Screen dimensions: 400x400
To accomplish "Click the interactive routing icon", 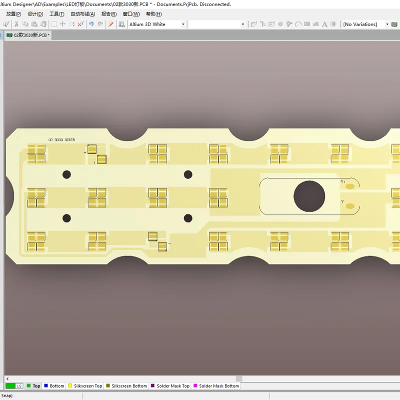I will click(x=253, y=24).
